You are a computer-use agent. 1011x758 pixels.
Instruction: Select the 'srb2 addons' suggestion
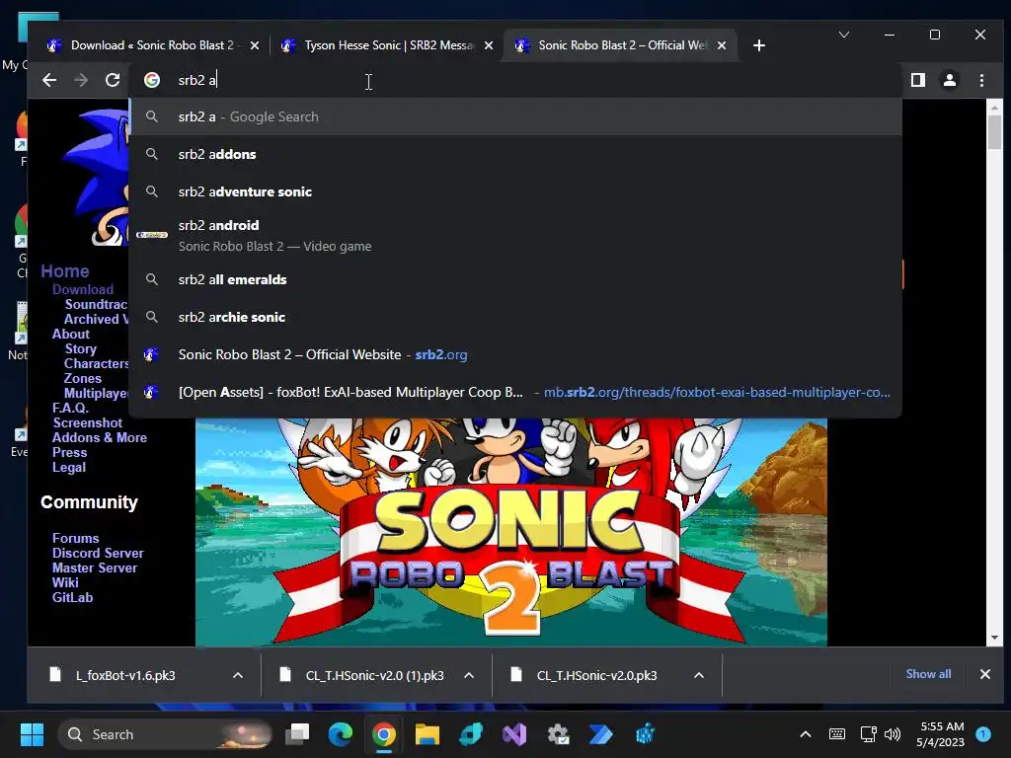point(515,154)
